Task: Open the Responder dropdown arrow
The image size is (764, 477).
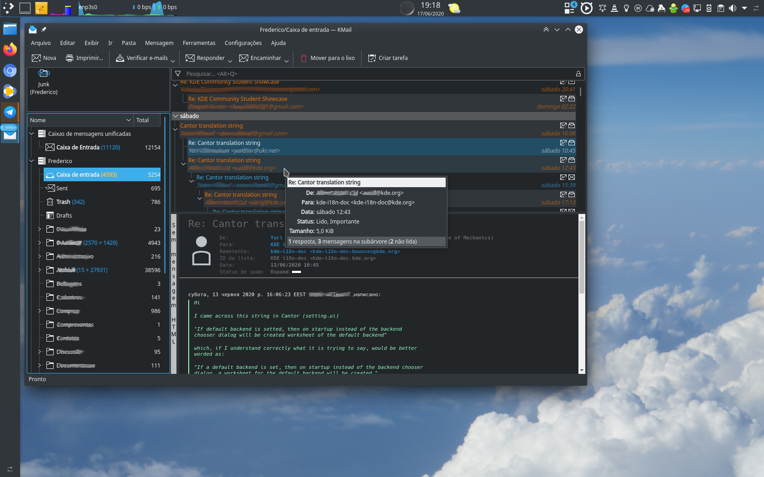Action: point(230,60)
